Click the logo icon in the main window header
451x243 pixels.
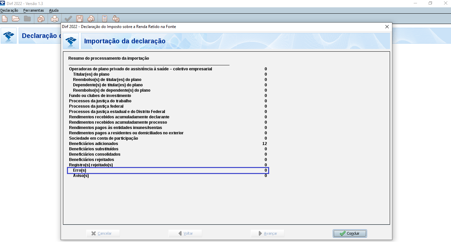click(x=9, y=36)
